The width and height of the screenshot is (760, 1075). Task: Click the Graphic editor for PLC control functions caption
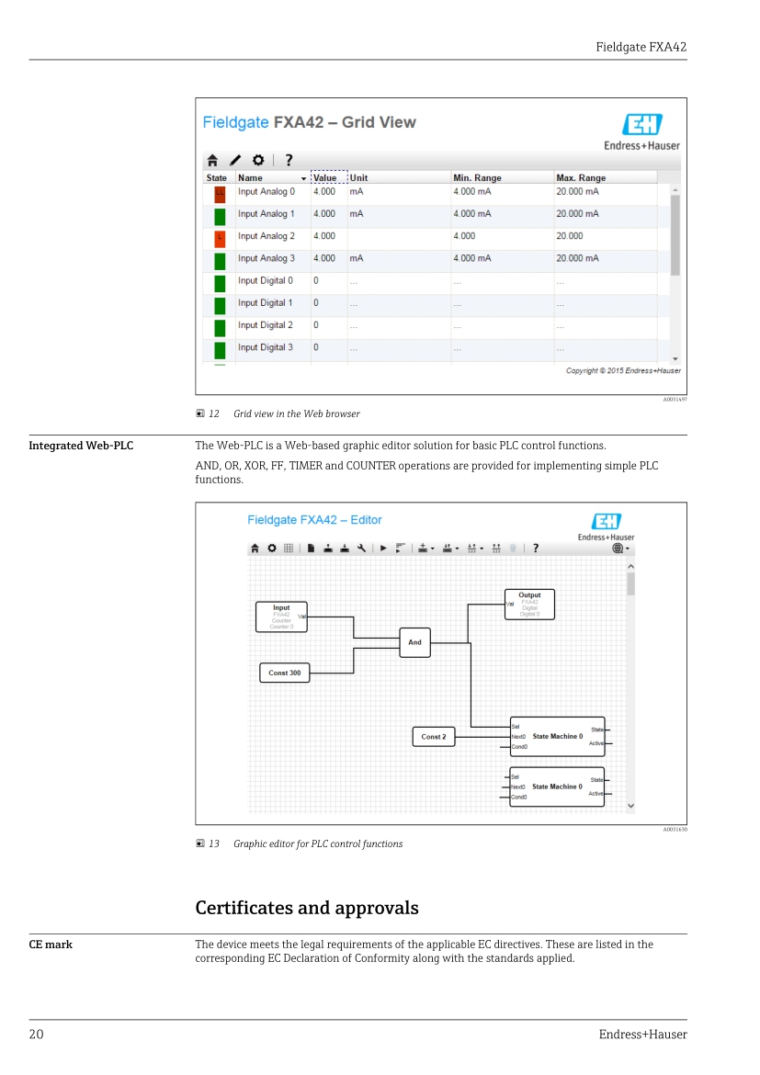click(318, 844)
